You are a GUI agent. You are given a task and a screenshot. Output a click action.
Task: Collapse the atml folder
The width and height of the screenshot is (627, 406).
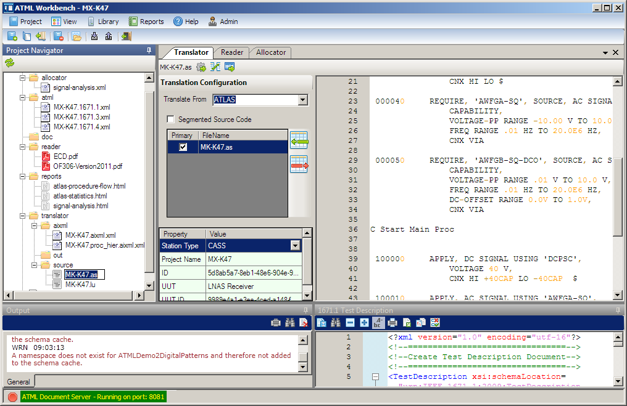[x=23, y=97]
